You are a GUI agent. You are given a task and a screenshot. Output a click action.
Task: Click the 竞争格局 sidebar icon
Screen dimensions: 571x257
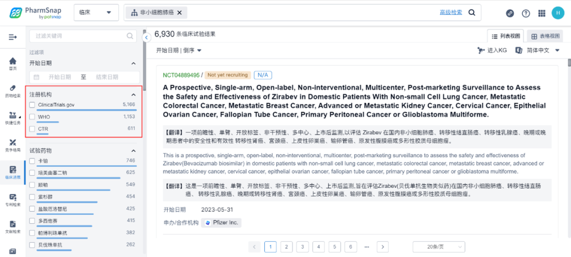[13, 145]
